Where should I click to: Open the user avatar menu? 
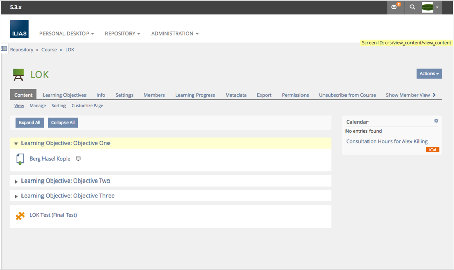coord(430,7)
